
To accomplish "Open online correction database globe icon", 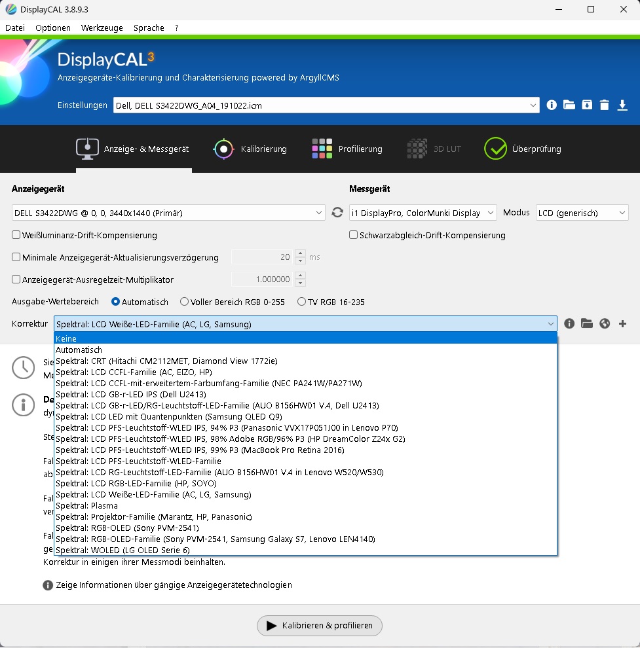I will 605,323.
